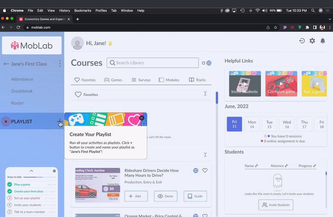Click the share icon in the address bar
Viewport: 333px width, 217px height.
(268, 28)
